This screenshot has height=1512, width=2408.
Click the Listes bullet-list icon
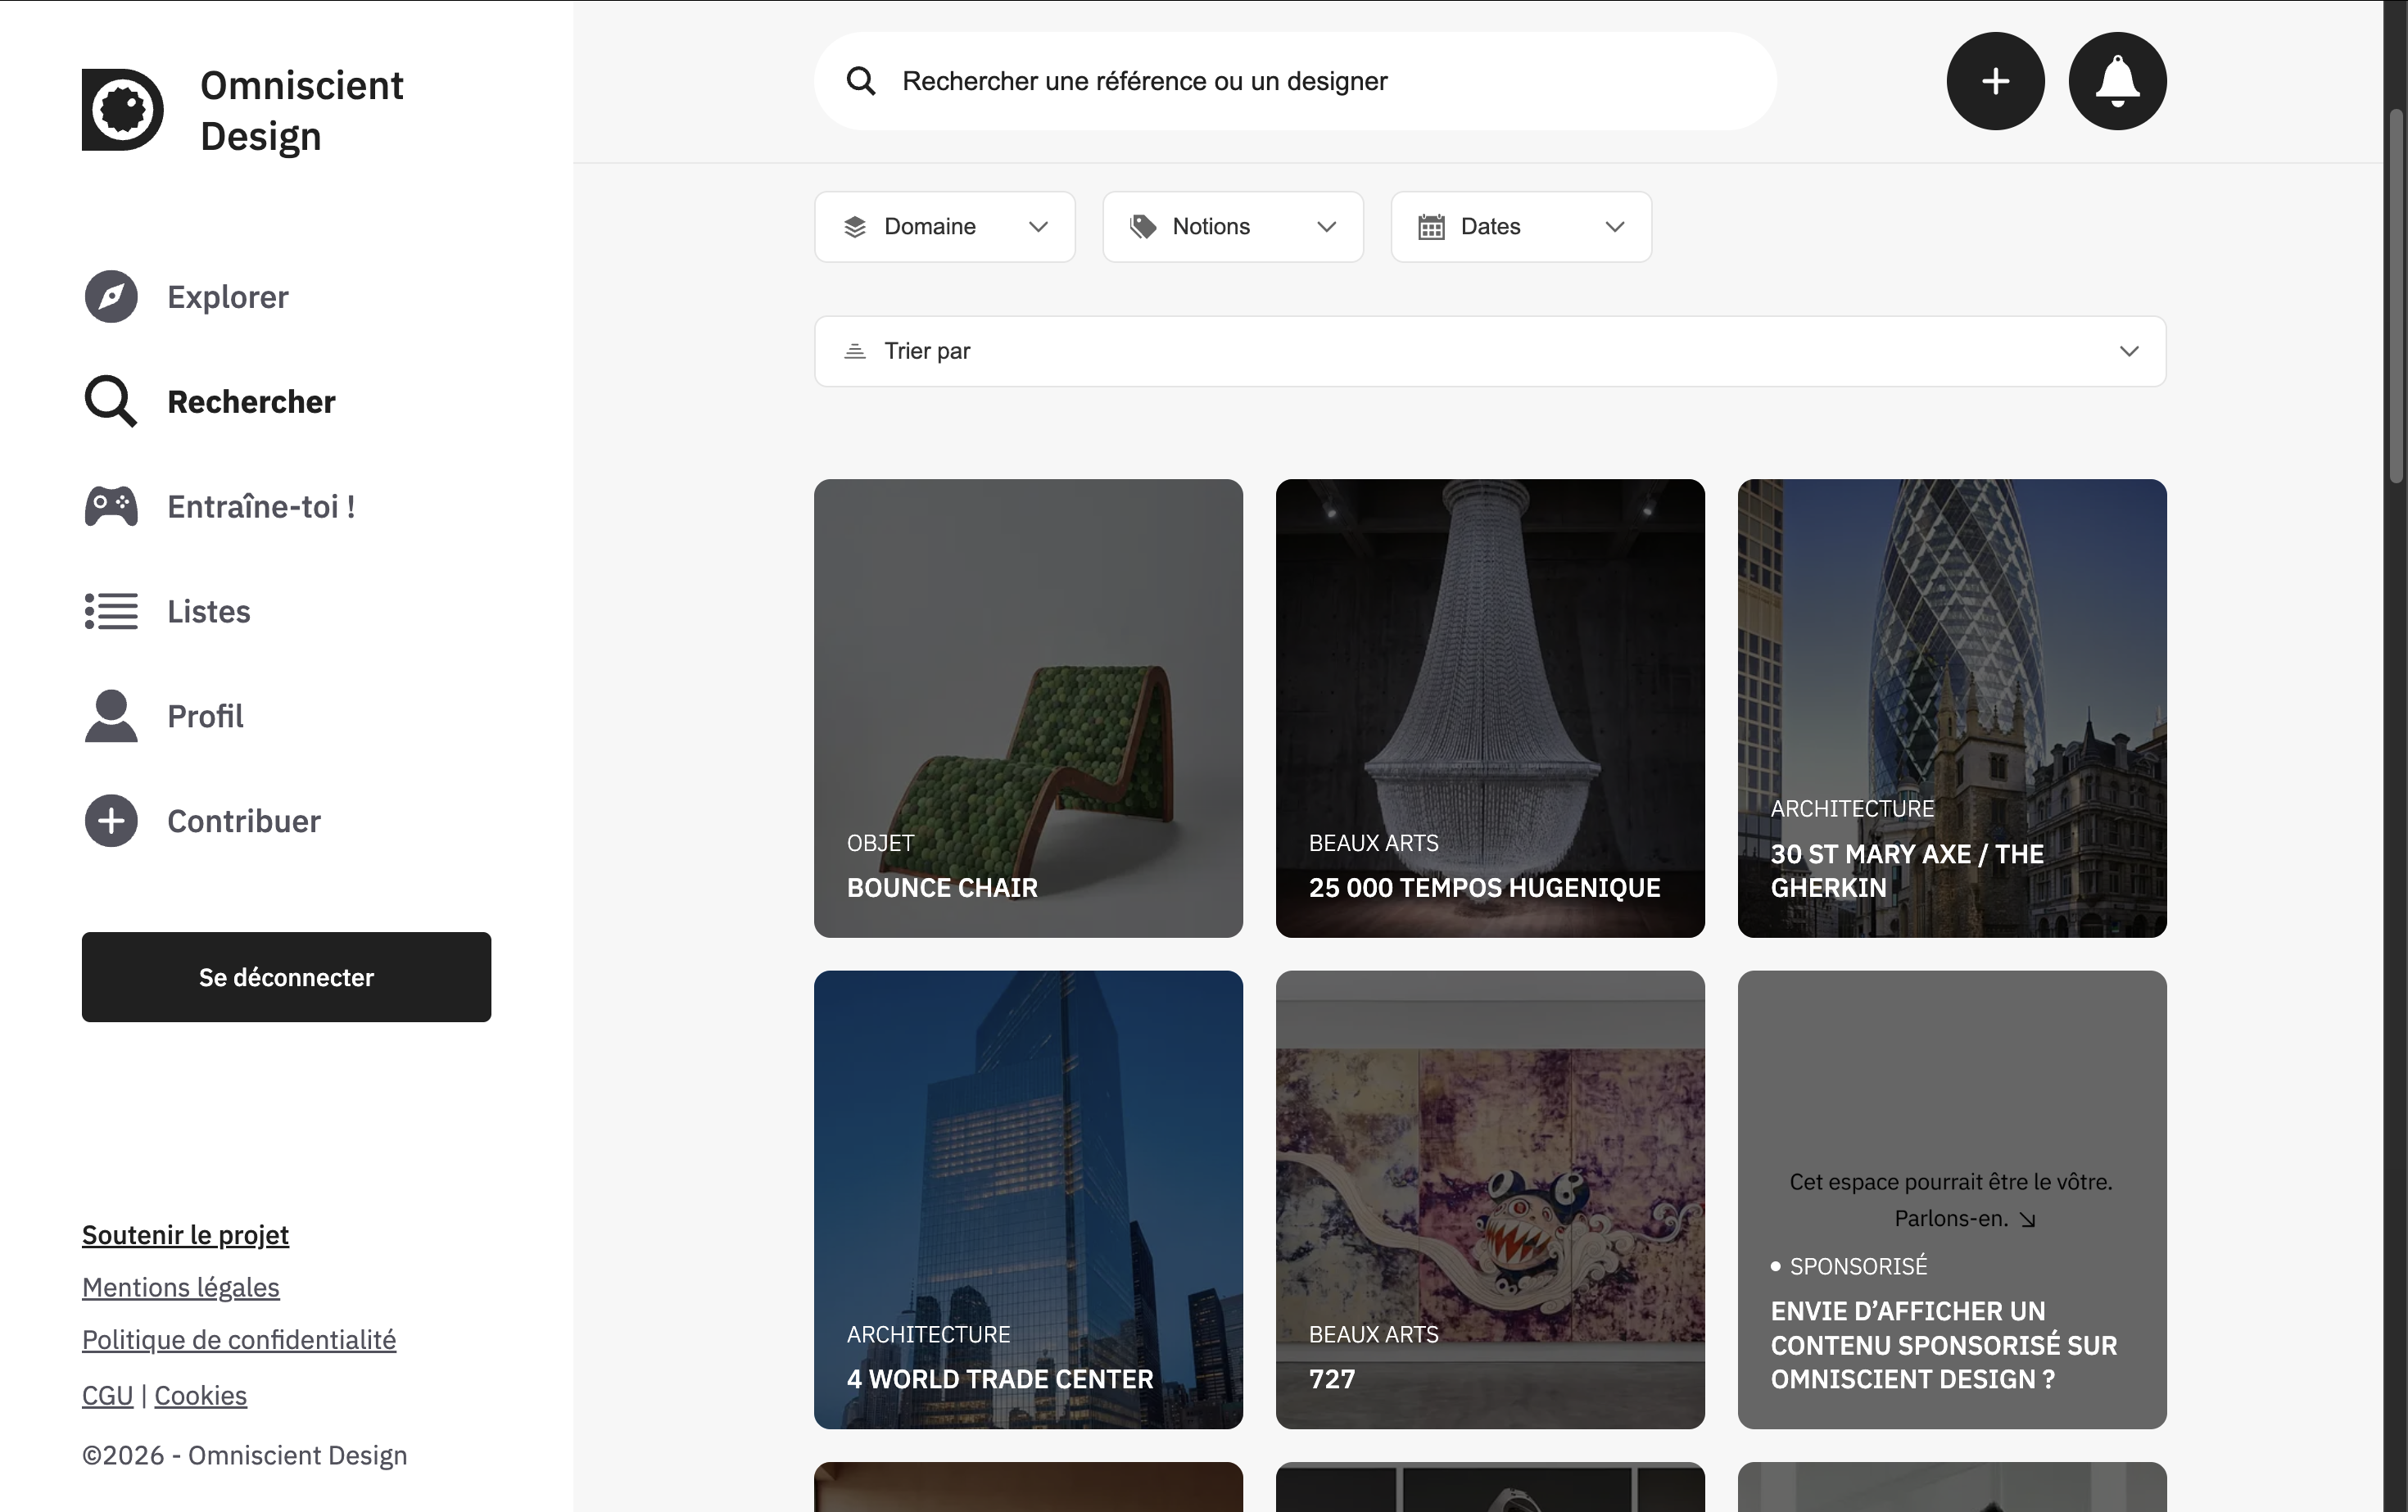point(111,611)
